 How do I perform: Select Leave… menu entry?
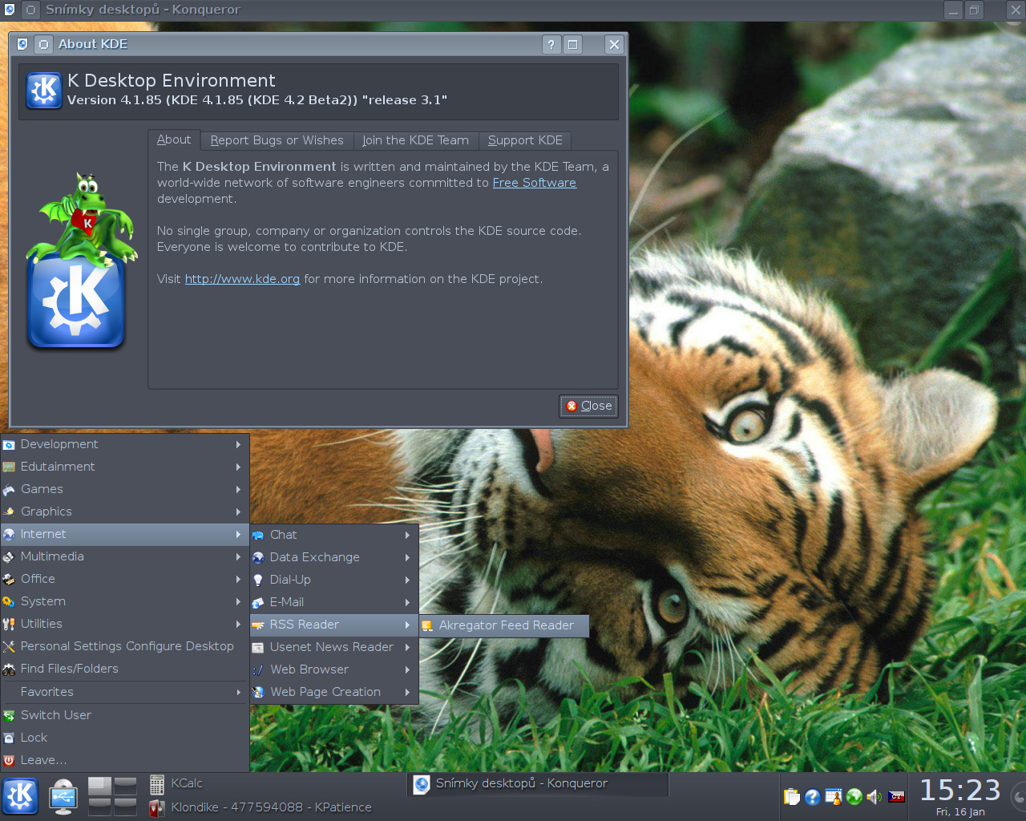(125, 760)
